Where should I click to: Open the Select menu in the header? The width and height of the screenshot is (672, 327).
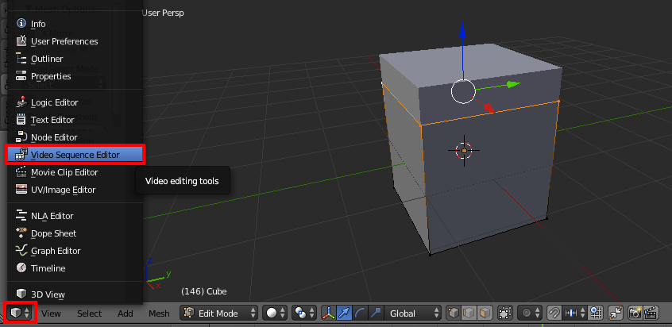(x=89, y=314)
